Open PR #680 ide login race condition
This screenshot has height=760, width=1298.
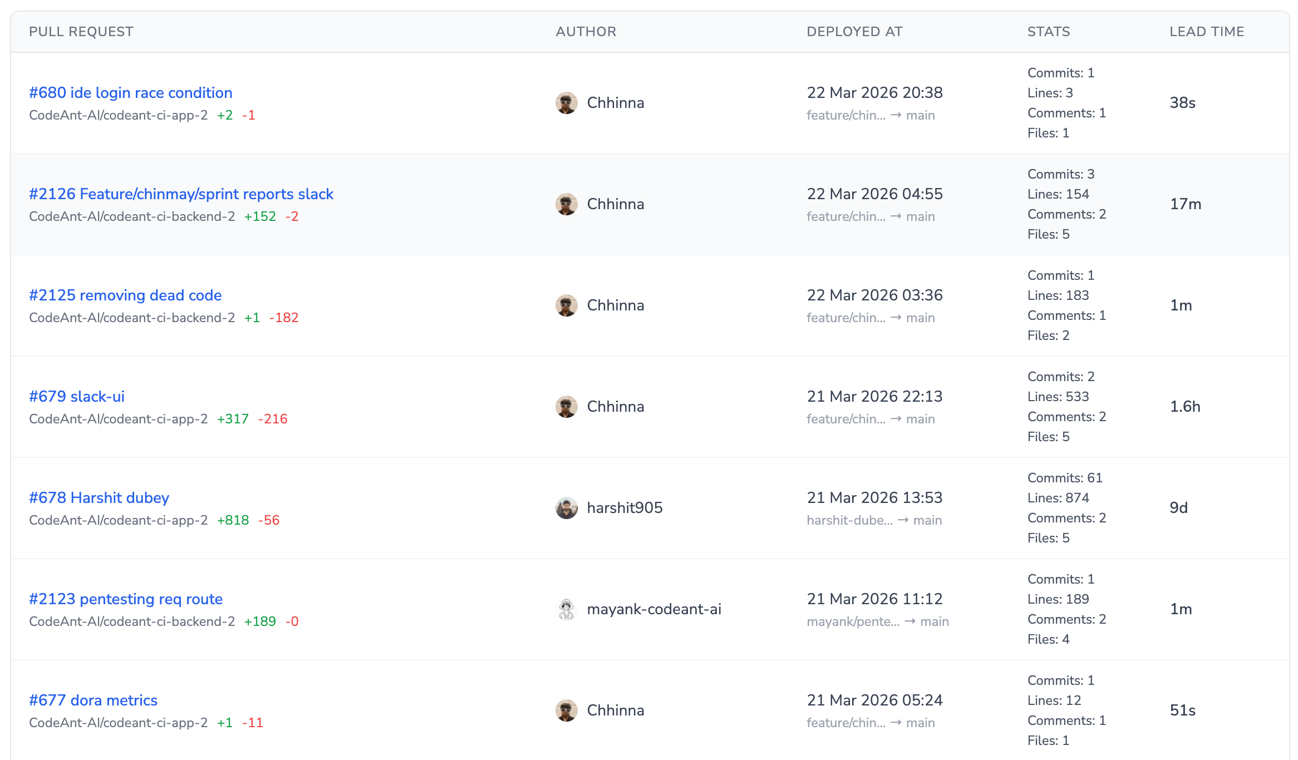click(x=131, y=92)
